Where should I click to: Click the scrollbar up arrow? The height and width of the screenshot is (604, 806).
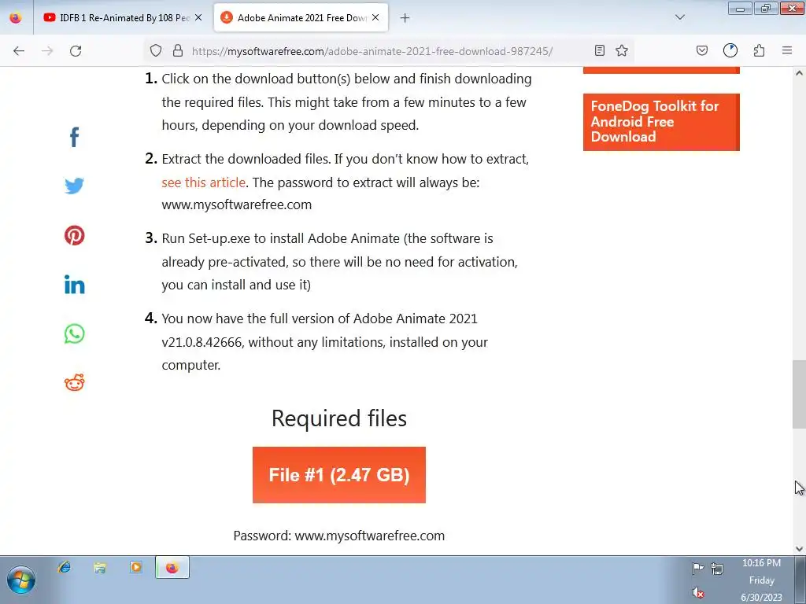pos(799,73)
